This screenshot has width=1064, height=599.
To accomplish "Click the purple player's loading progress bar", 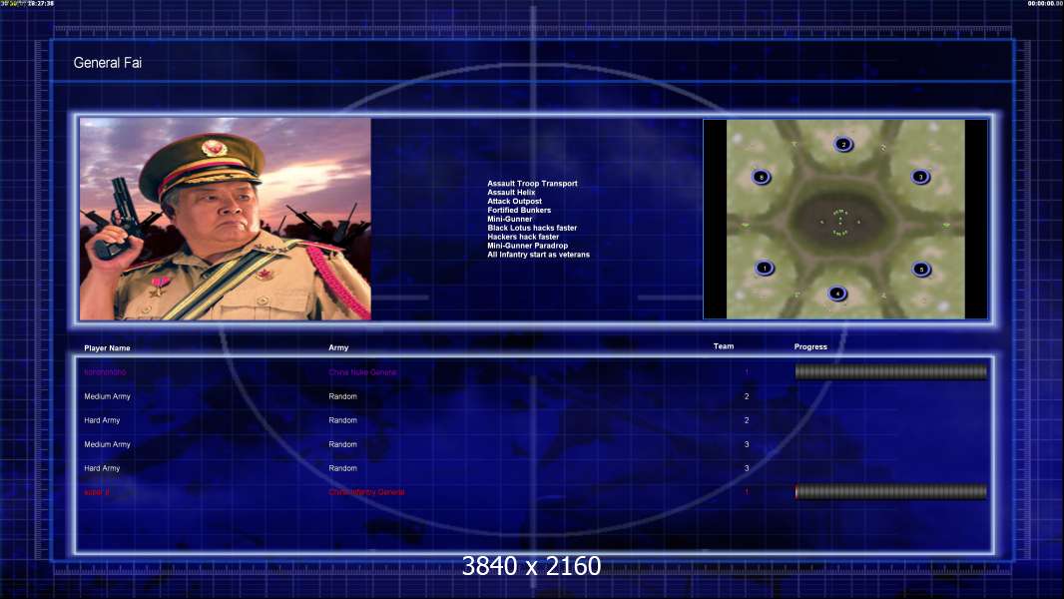I will click(891, 371).
